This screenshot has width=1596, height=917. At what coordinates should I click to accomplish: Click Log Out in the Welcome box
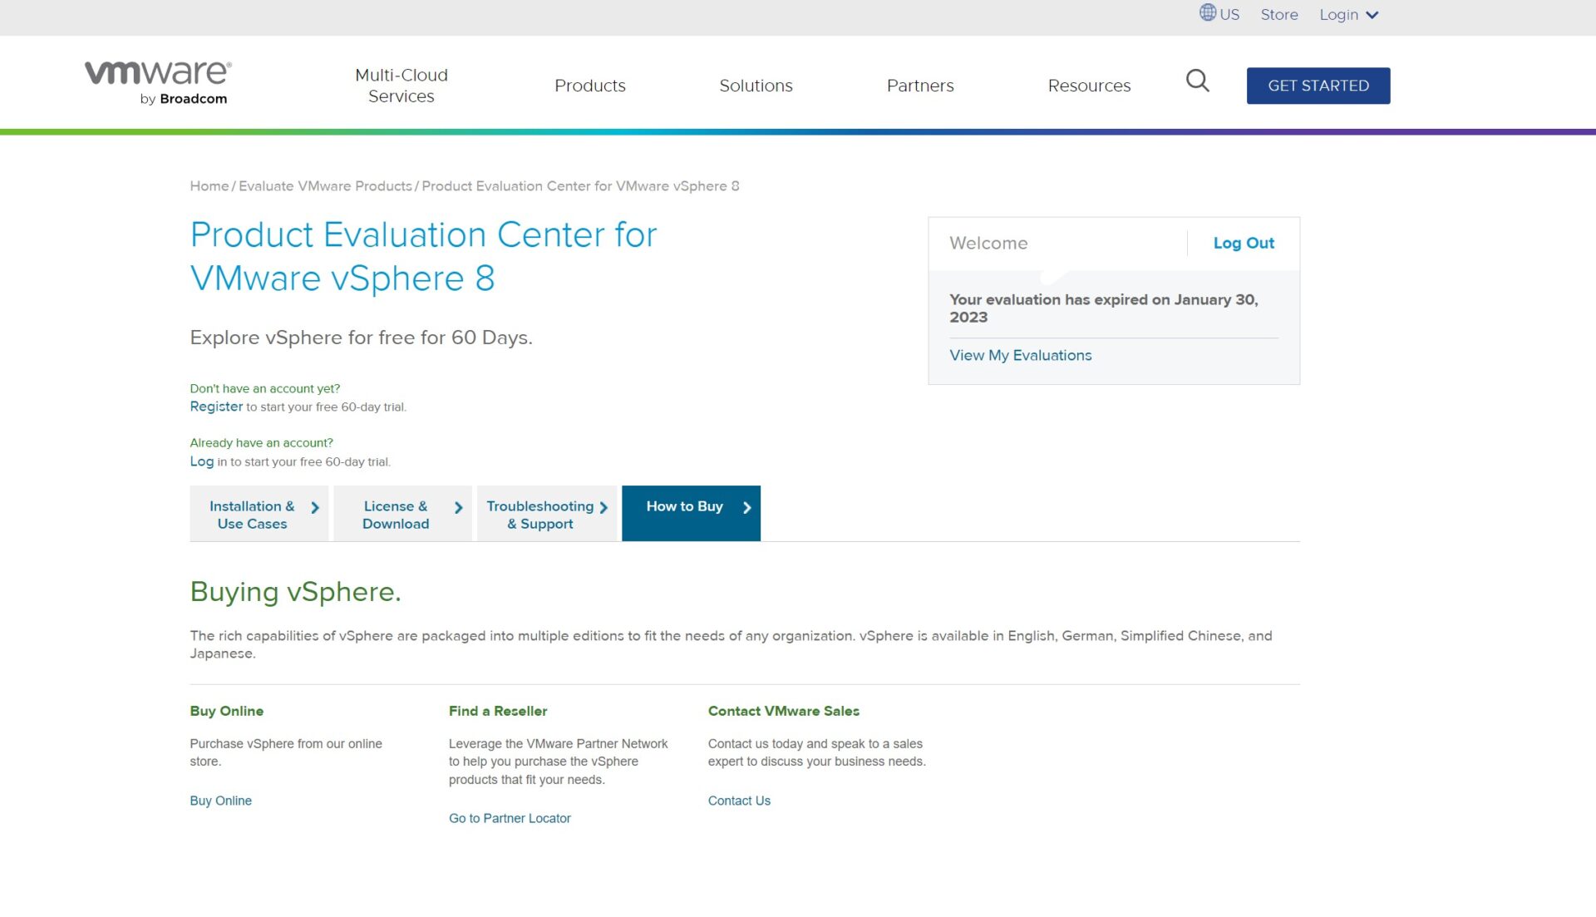tap(1244, 243)
